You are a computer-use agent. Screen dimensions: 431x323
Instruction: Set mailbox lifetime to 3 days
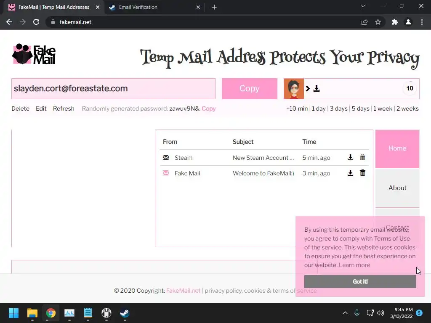coord(339,109)
